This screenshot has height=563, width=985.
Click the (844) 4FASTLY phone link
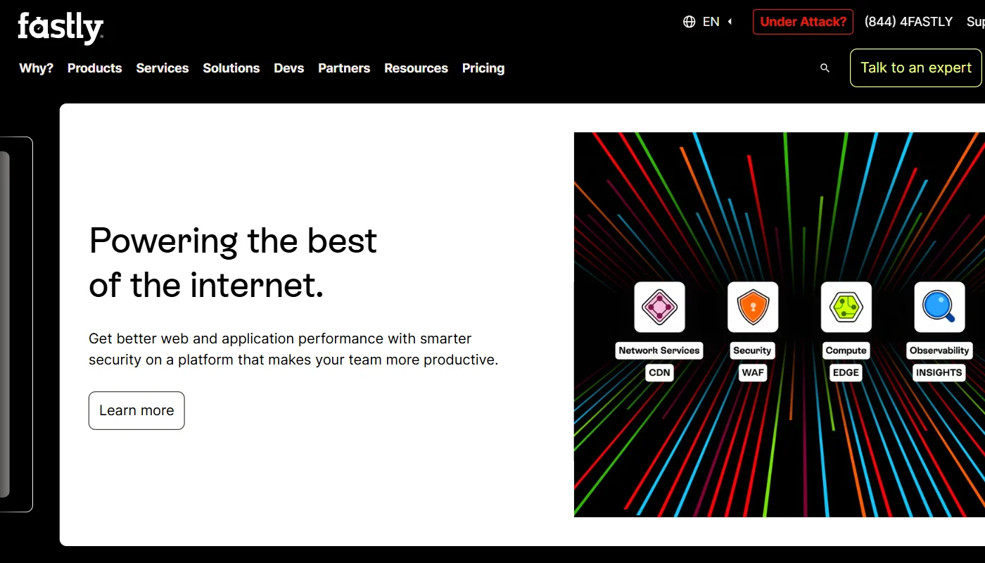coord(908,22)
